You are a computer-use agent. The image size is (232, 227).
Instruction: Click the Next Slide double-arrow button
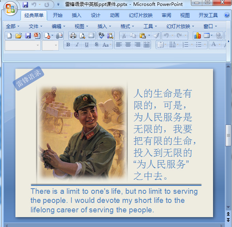tap(228, 220)
